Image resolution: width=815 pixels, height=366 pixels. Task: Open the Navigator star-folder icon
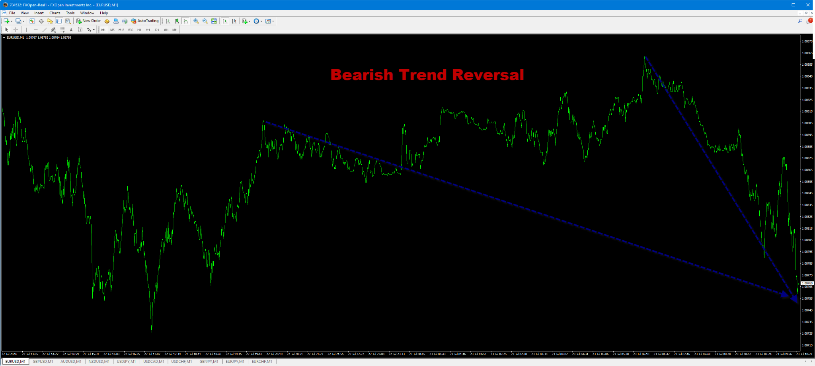(x=50, y=21)
